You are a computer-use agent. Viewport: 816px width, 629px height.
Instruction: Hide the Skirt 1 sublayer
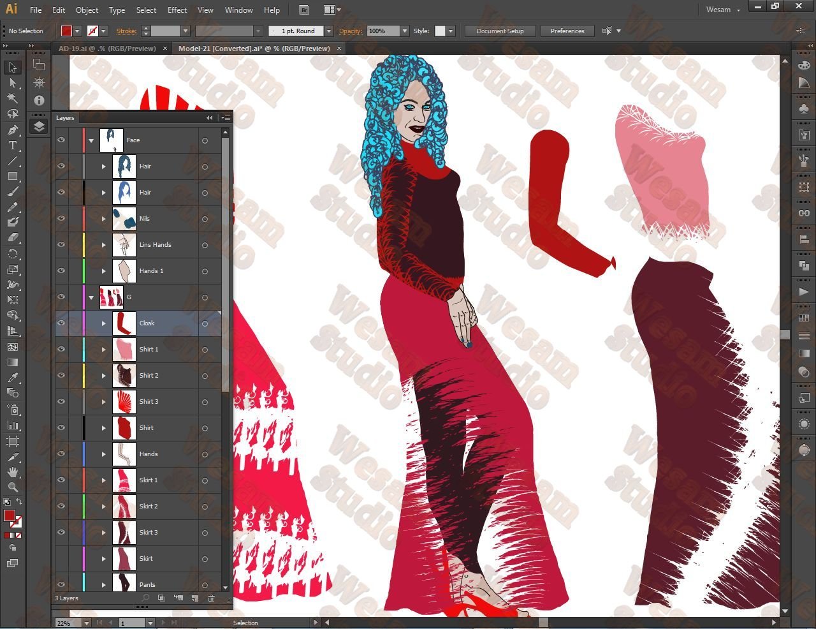click(61, 480)
